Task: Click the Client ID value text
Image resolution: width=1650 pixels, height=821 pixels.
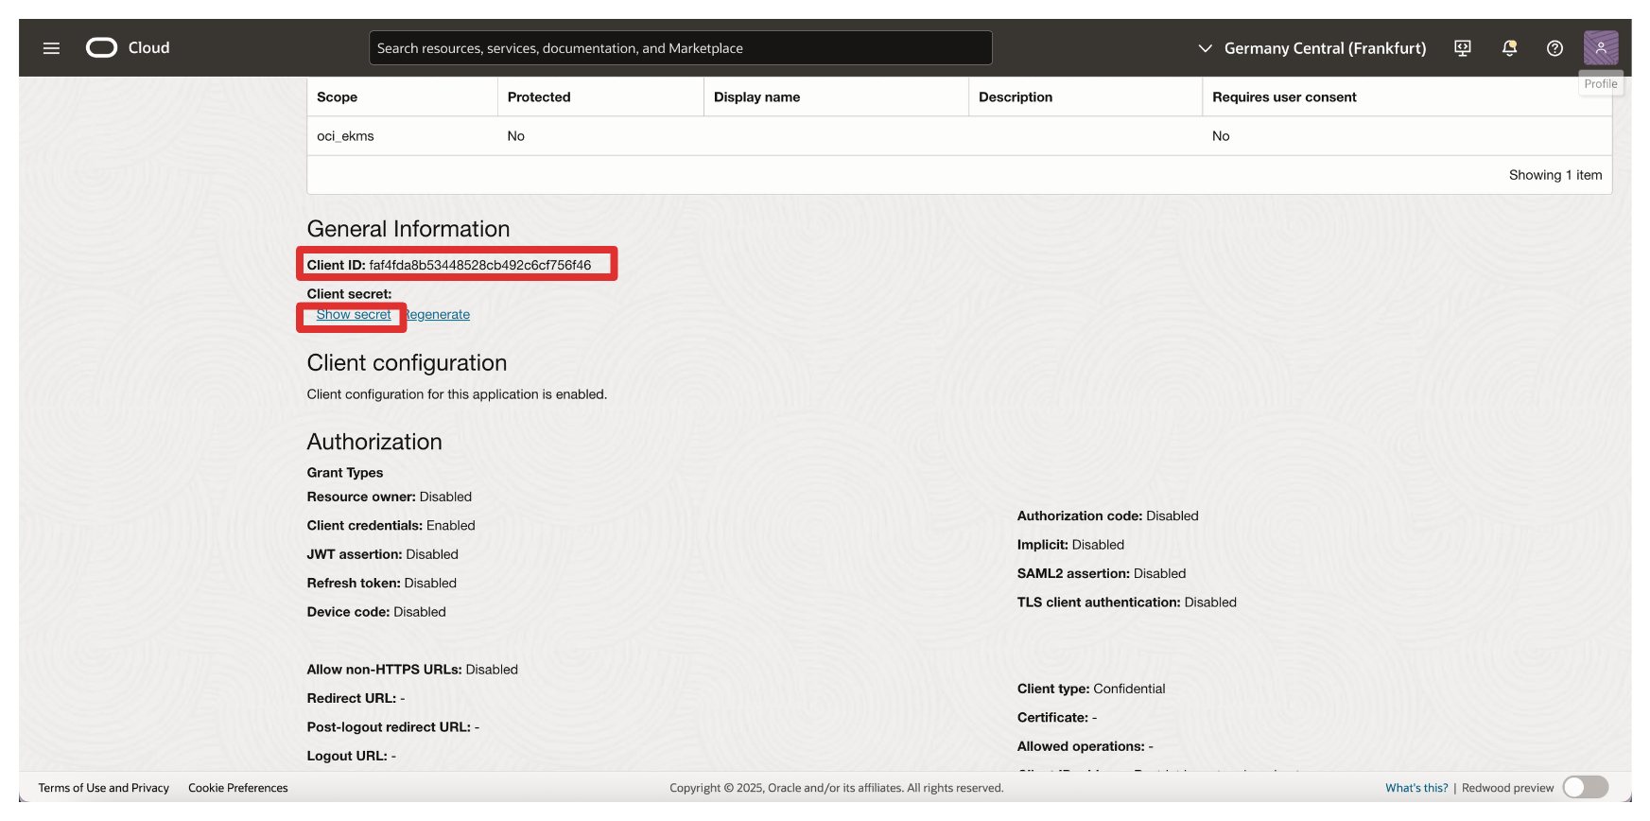Action: click(479, 266)
